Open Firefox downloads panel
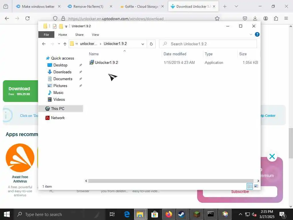This screenshot has height=220, width=293. (255, 18)
